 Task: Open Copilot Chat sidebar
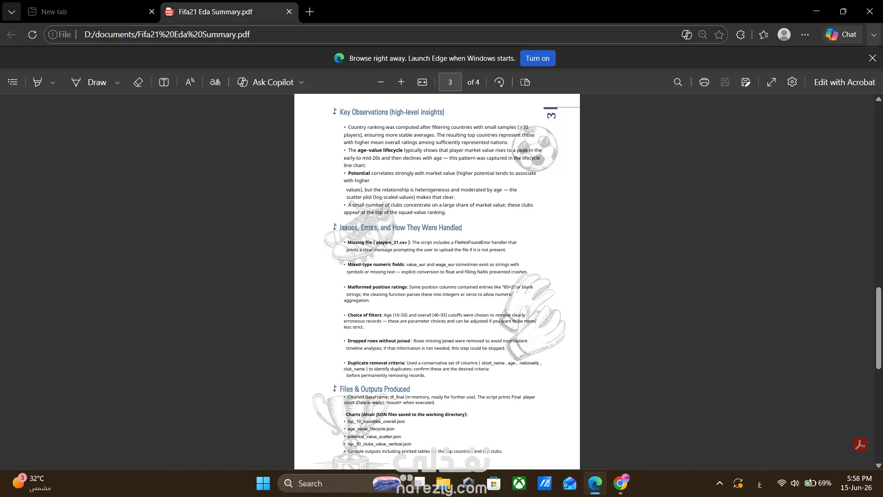click(x=841, y=35)
